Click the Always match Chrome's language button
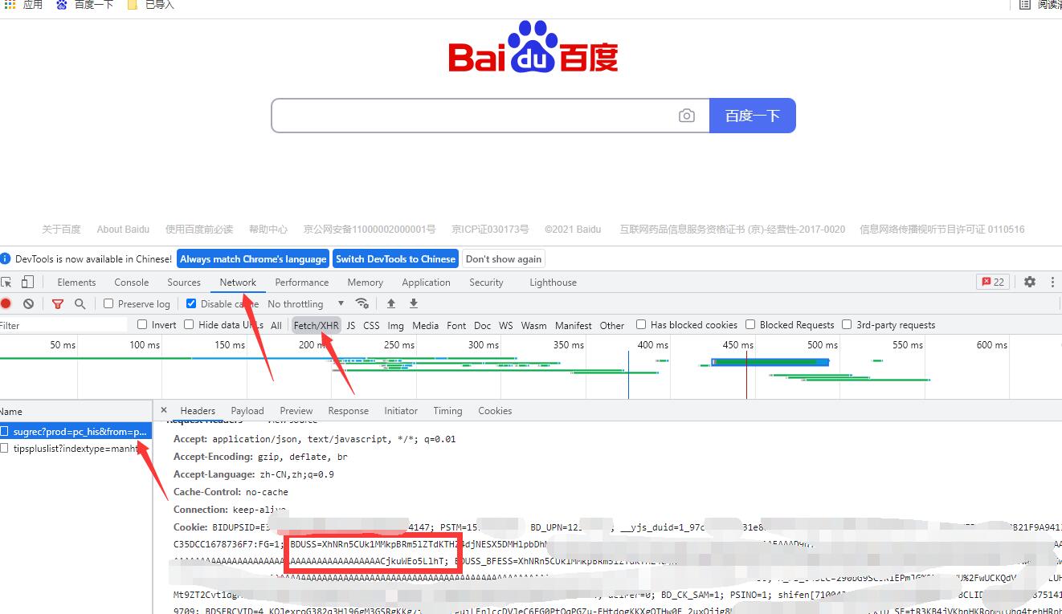Screen dimensions: 1062x614 253,258
